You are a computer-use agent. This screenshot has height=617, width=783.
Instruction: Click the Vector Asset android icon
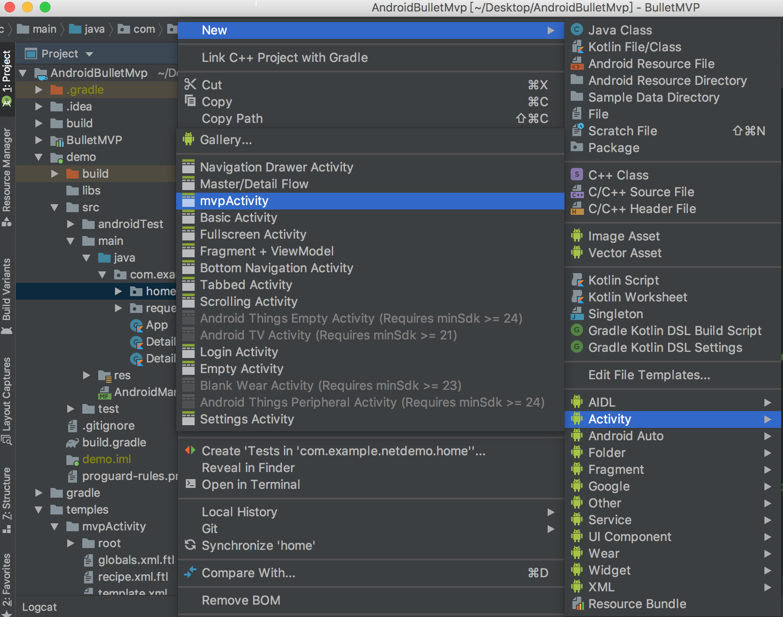pos(577,252)
